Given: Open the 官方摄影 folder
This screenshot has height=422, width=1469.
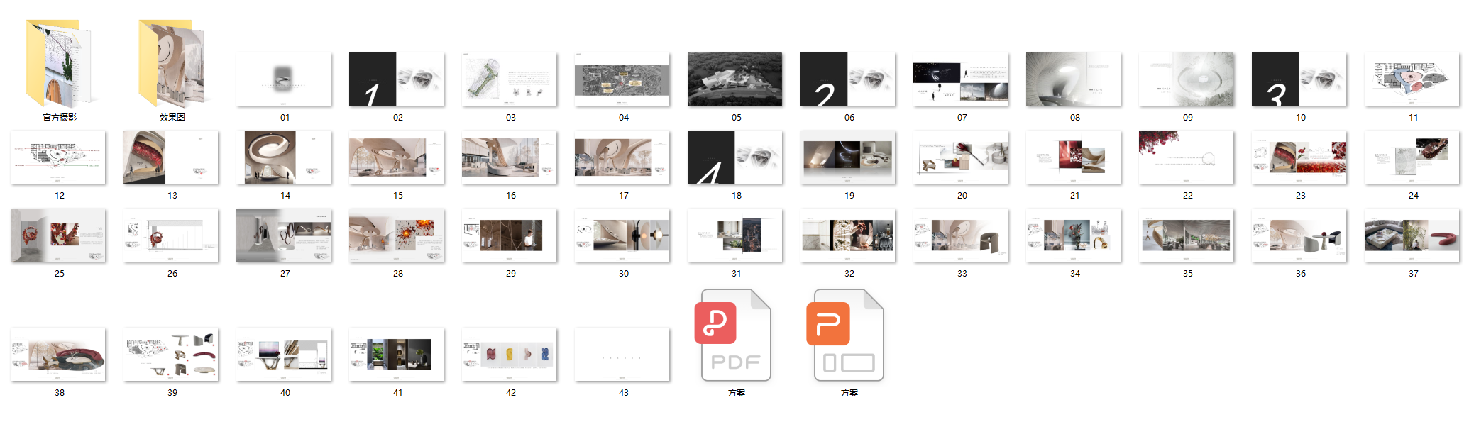Looking at the screenshot, I should (x=60, y=64).
